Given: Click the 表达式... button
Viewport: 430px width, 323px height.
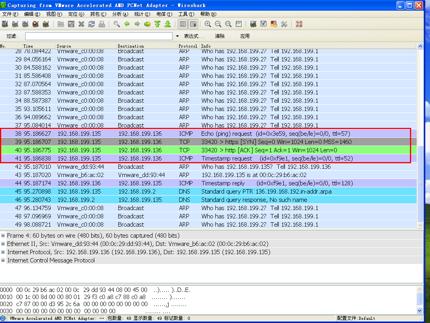Looking at the screenshot, I should pyautogui.click(x=194, y=36).
